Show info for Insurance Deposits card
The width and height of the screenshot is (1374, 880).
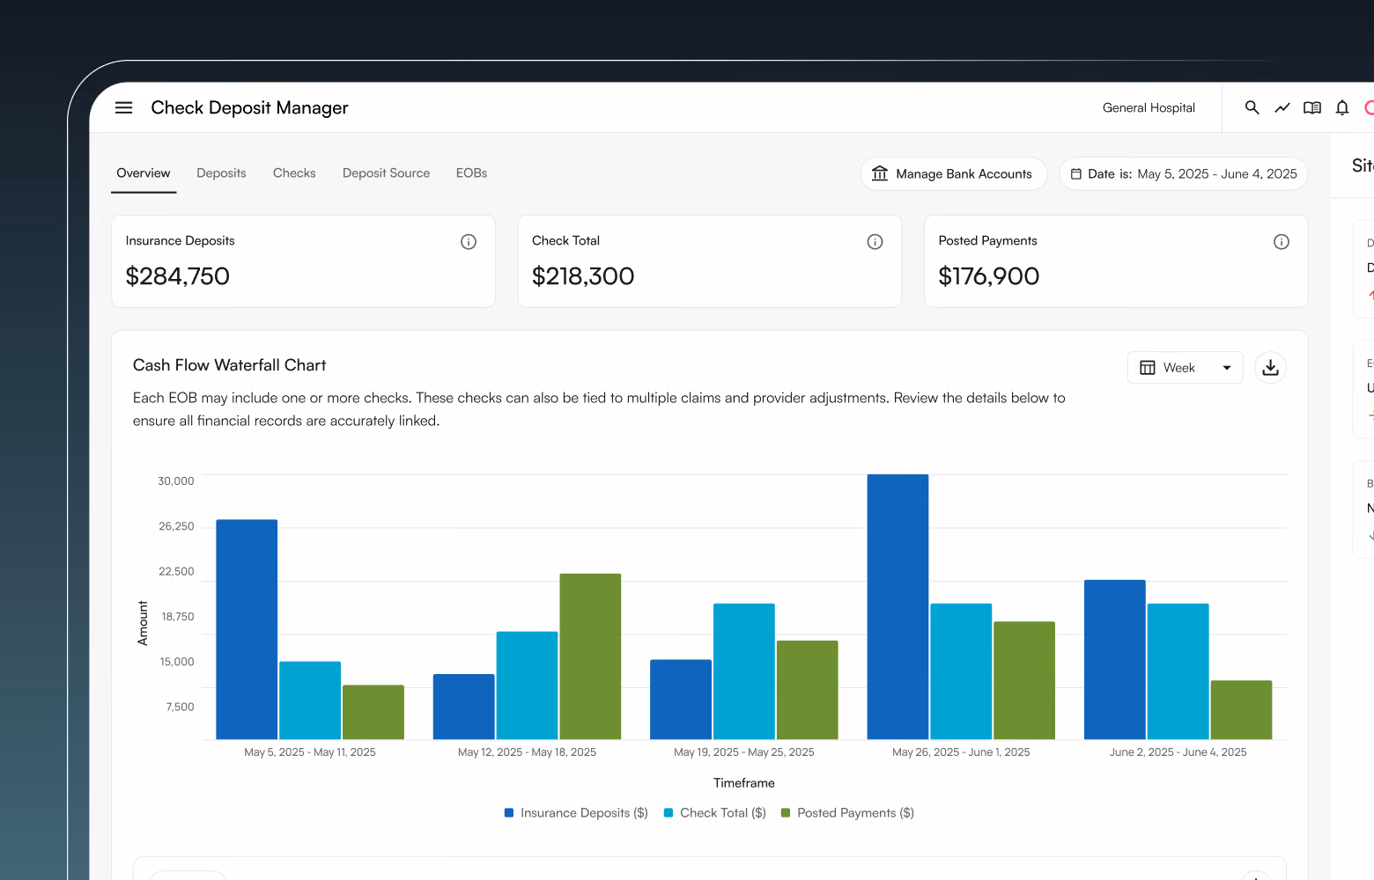[469, 241]
